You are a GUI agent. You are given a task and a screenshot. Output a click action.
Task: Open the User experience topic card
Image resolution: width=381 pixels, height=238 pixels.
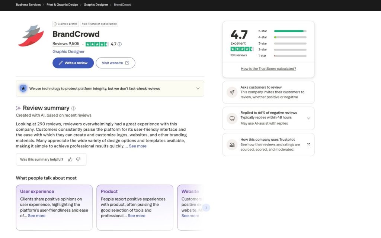pyautogui.click(x=54, y=208)
